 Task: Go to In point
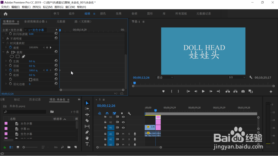point(188,91)
